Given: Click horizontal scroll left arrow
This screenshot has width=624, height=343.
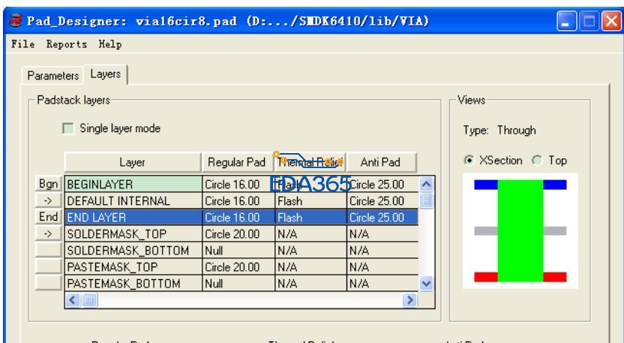Looking at the screenshot, I should (73, 299).
